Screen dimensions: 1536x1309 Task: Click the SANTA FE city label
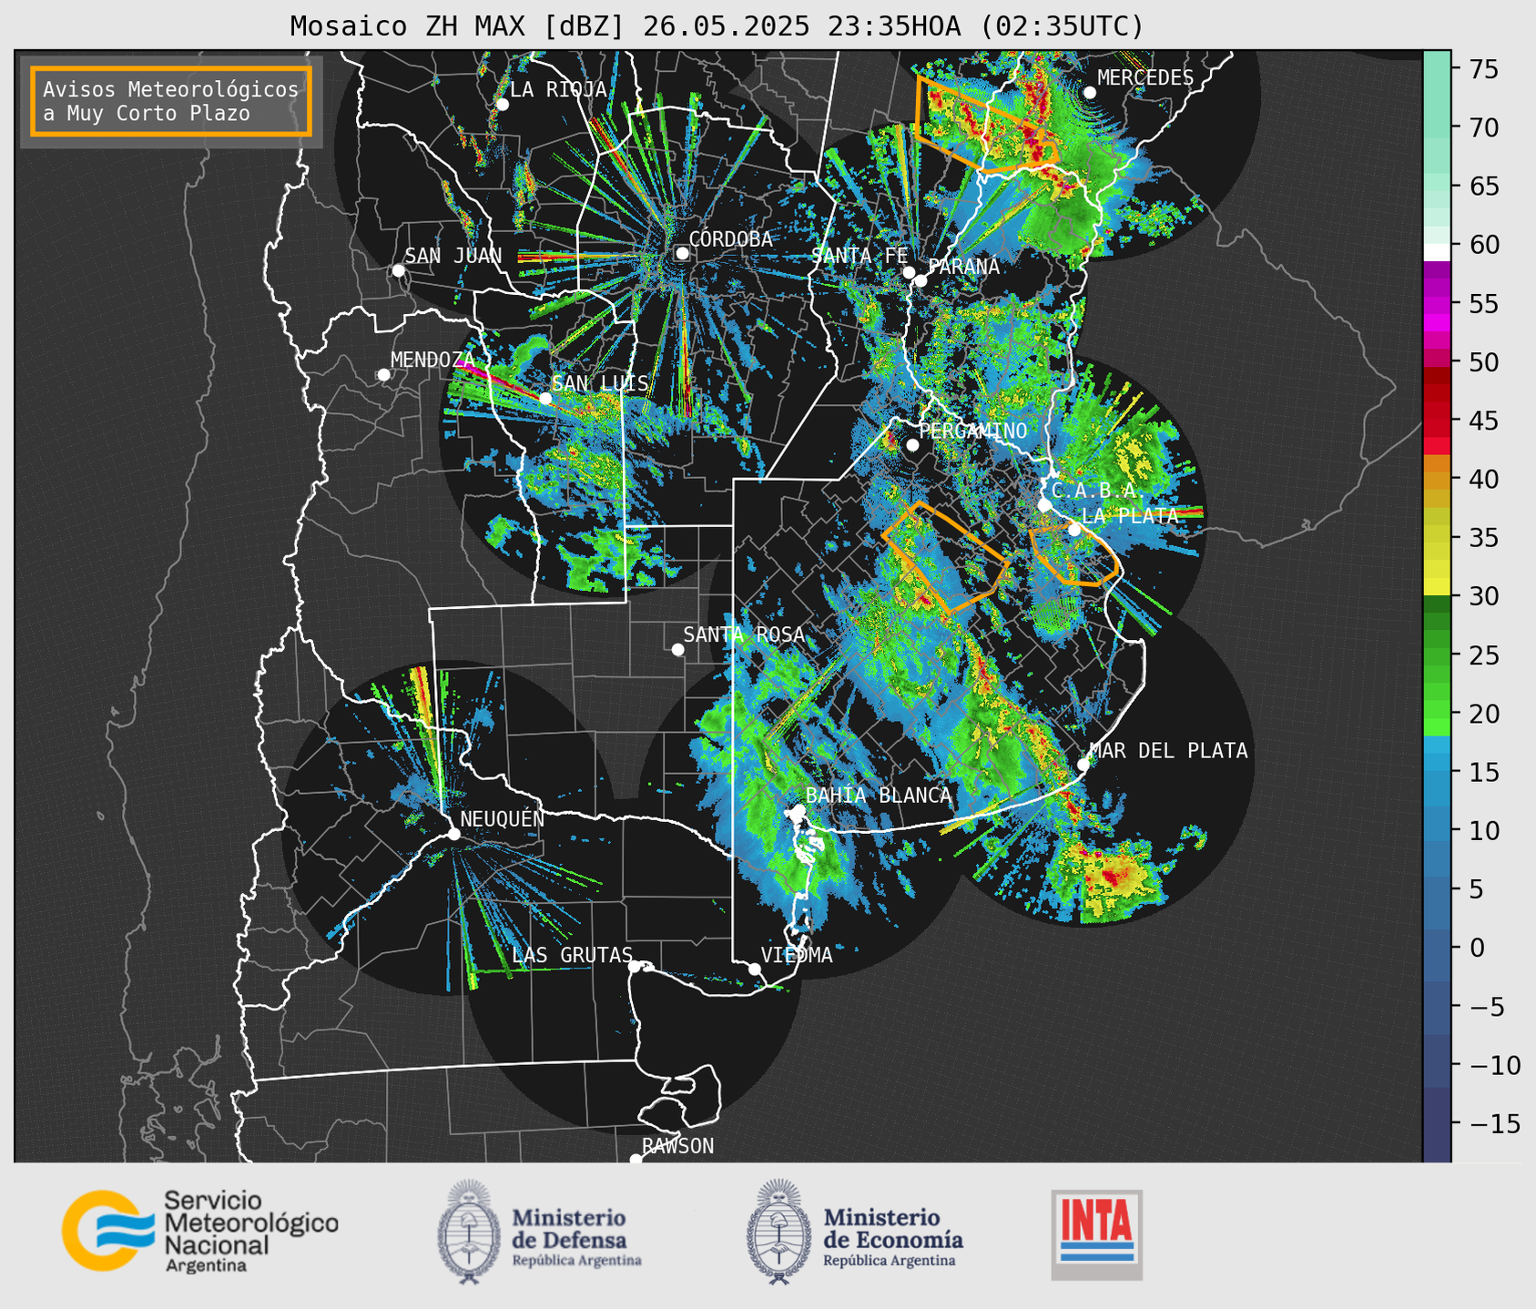[x=860, y=256]
